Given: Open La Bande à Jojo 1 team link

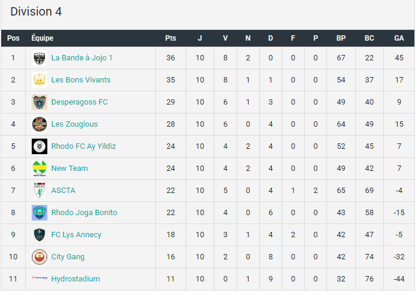Looking at the screenshot, I should pos(82,58).
